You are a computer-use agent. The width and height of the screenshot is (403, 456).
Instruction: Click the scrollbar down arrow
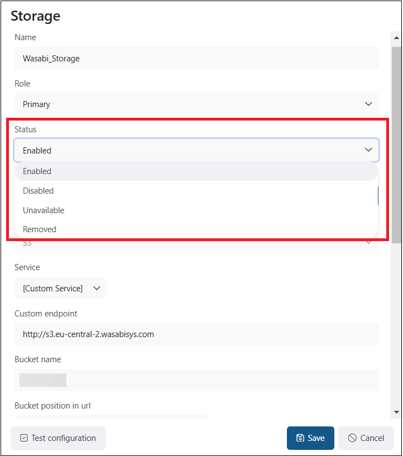pos(397,412)
